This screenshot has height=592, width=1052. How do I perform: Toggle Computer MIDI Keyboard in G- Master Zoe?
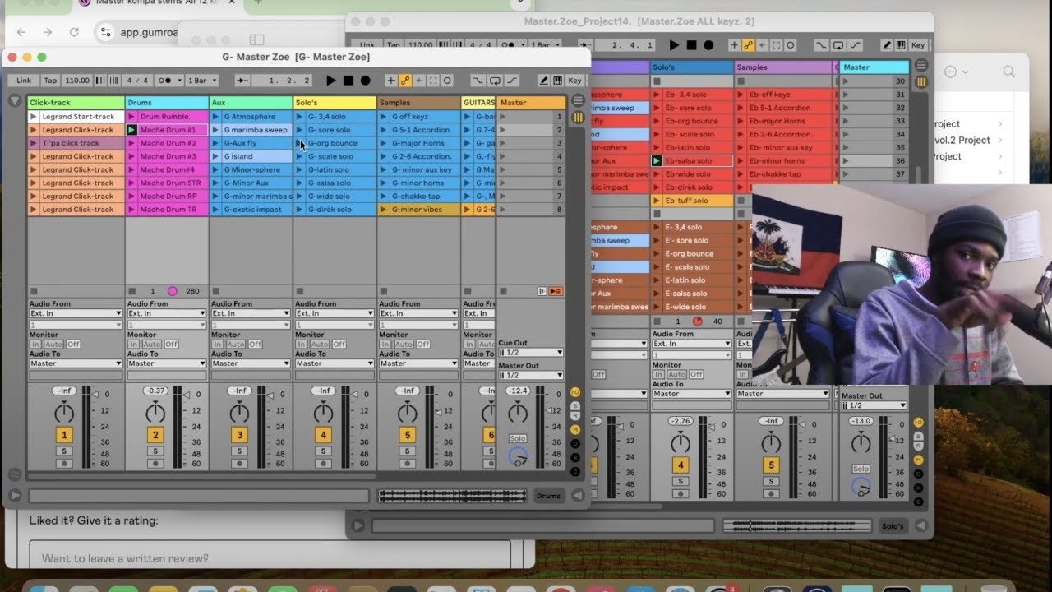557,81
